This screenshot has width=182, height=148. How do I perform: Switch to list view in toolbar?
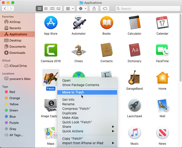click(46, 9)
